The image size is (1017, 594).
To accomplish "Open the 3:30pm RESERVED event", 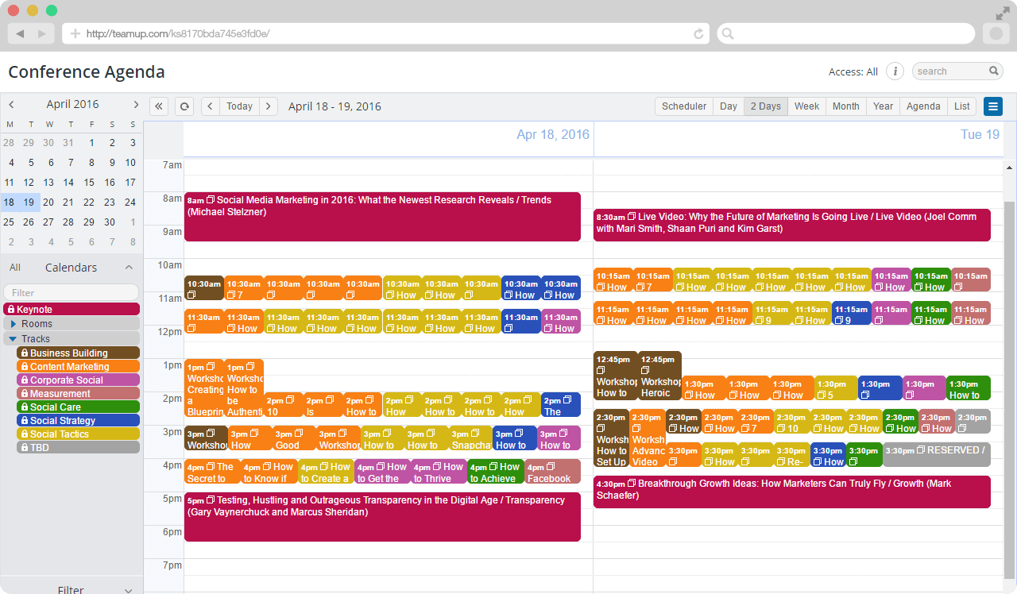I will pos(937,454).
